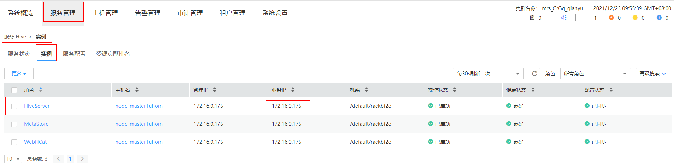Open the 更多 dropdown button
Viewport: 674px width, 168px height.
19,74
